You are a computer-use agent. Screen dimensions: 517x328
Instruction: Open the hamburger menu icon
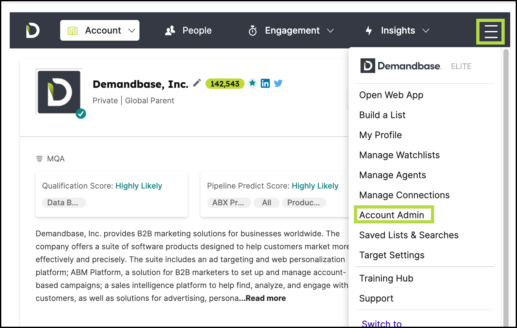click(490, 31)
